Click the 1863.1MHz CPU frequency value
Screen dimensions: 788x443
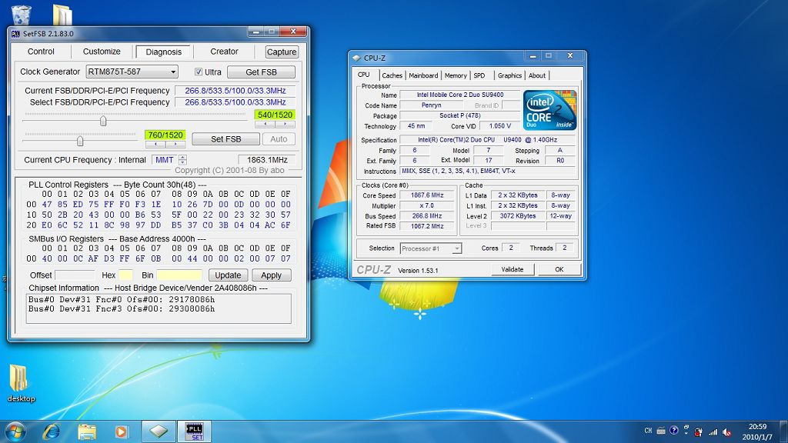coord(267,160)
